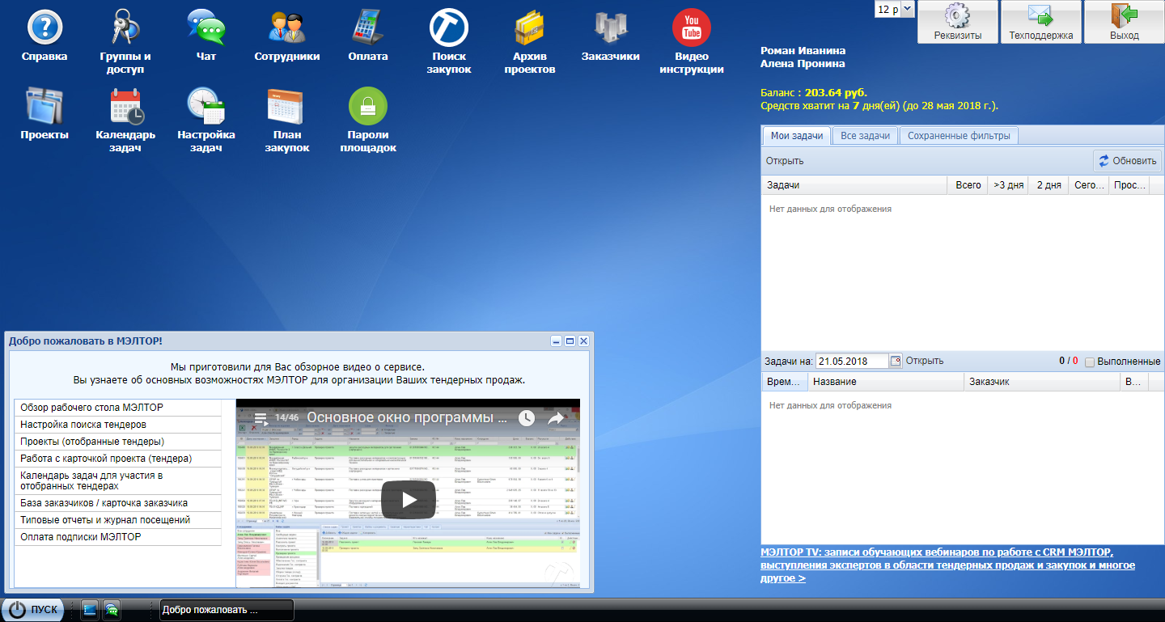The height and width of the screenshot is (622, 1165).
Task: Open the Справка help icon
Action: tap(44, 28)
